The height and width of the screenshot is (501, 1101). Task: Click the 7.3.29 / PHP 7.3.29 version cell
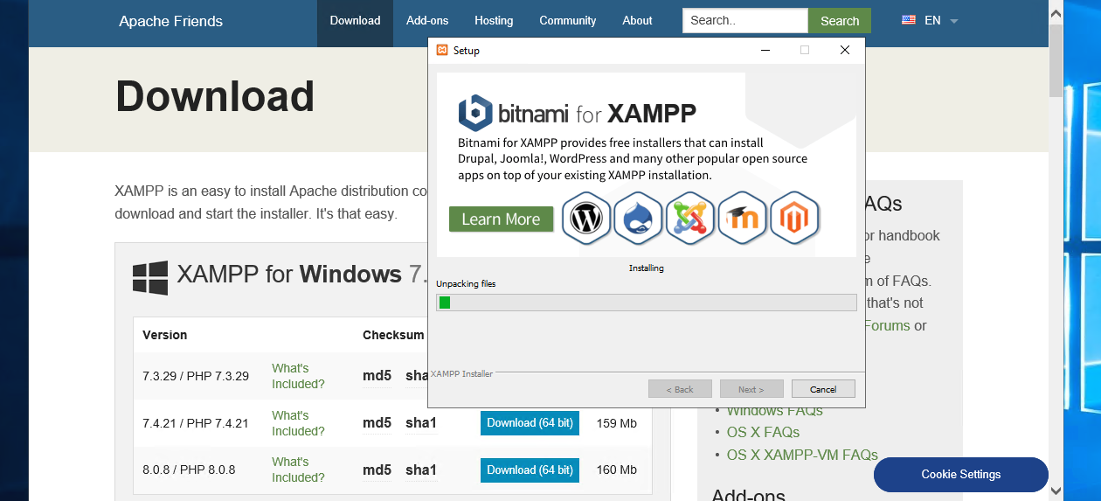point(196,376)
